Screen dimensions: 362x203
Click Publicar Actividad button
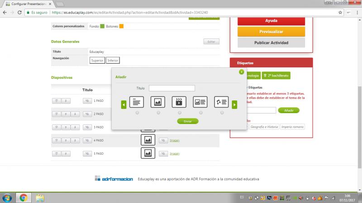click(x=271, y=42)
